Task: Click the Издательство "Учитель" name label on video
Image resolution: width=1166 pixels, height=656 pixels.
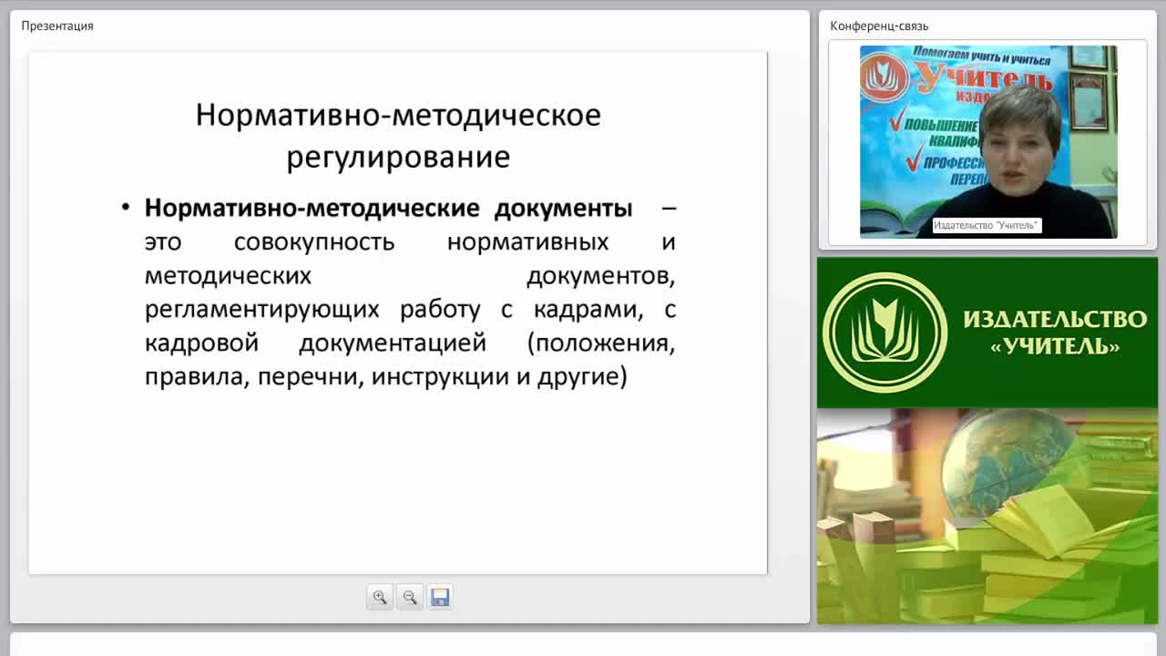Action: (x=986, y=225)
